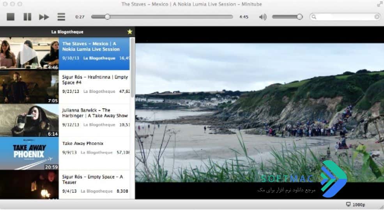Click the 9/23/13 date text

click(x=71, y=91)
